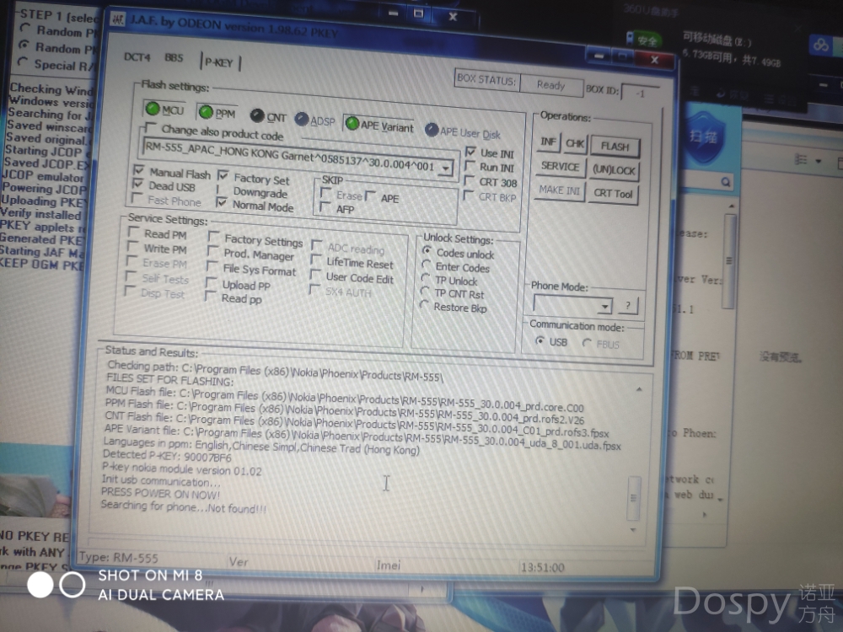Image resolution: width=843 pixels, height=632 pixels.
Task: Click the INF operation button
Action: [x=548, y=142]
